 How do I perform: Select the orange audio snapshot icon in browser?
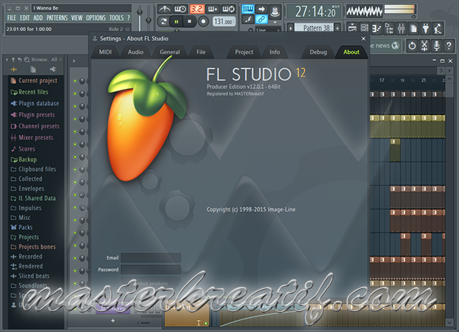pyautogui.click(x=14, y=70)
